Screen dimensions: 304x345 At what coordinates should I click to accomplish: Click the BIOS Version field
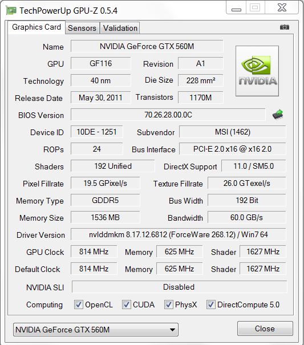point(168,115)
